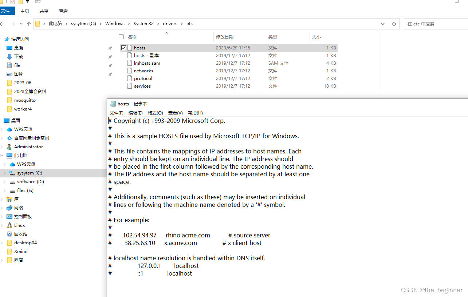Click the folder icon in address bar
This screenshot has height=297, width=468.
point(38,24)
